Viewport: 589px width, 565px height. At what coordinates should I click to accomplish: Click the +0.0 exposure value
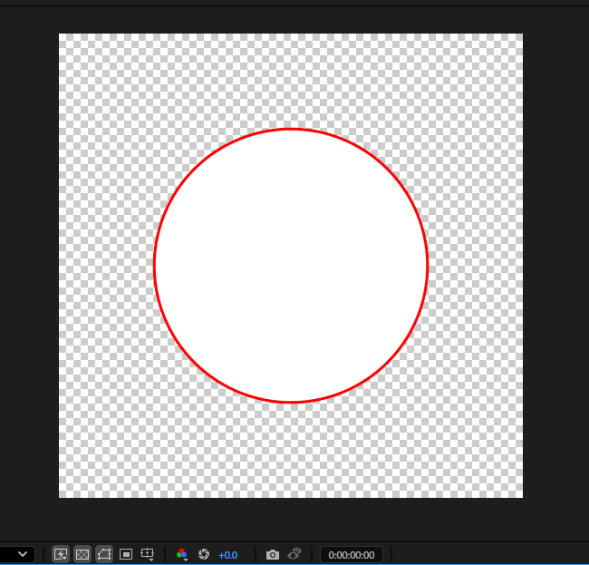[x=227, y=554]
